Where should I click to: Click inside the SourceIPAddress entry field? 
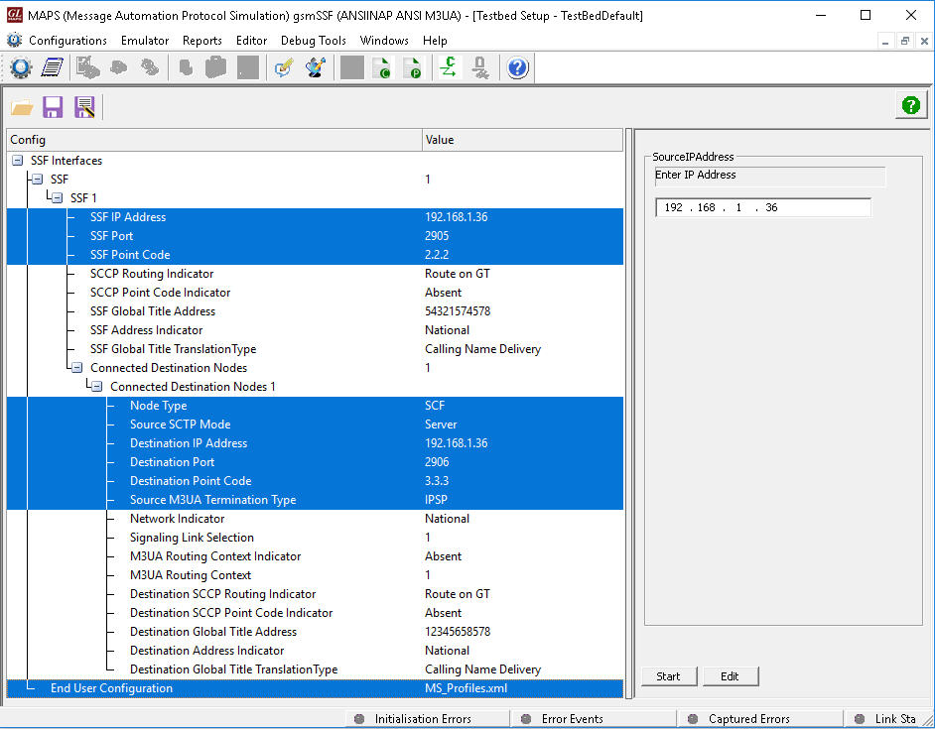click(x=762, y=207)
